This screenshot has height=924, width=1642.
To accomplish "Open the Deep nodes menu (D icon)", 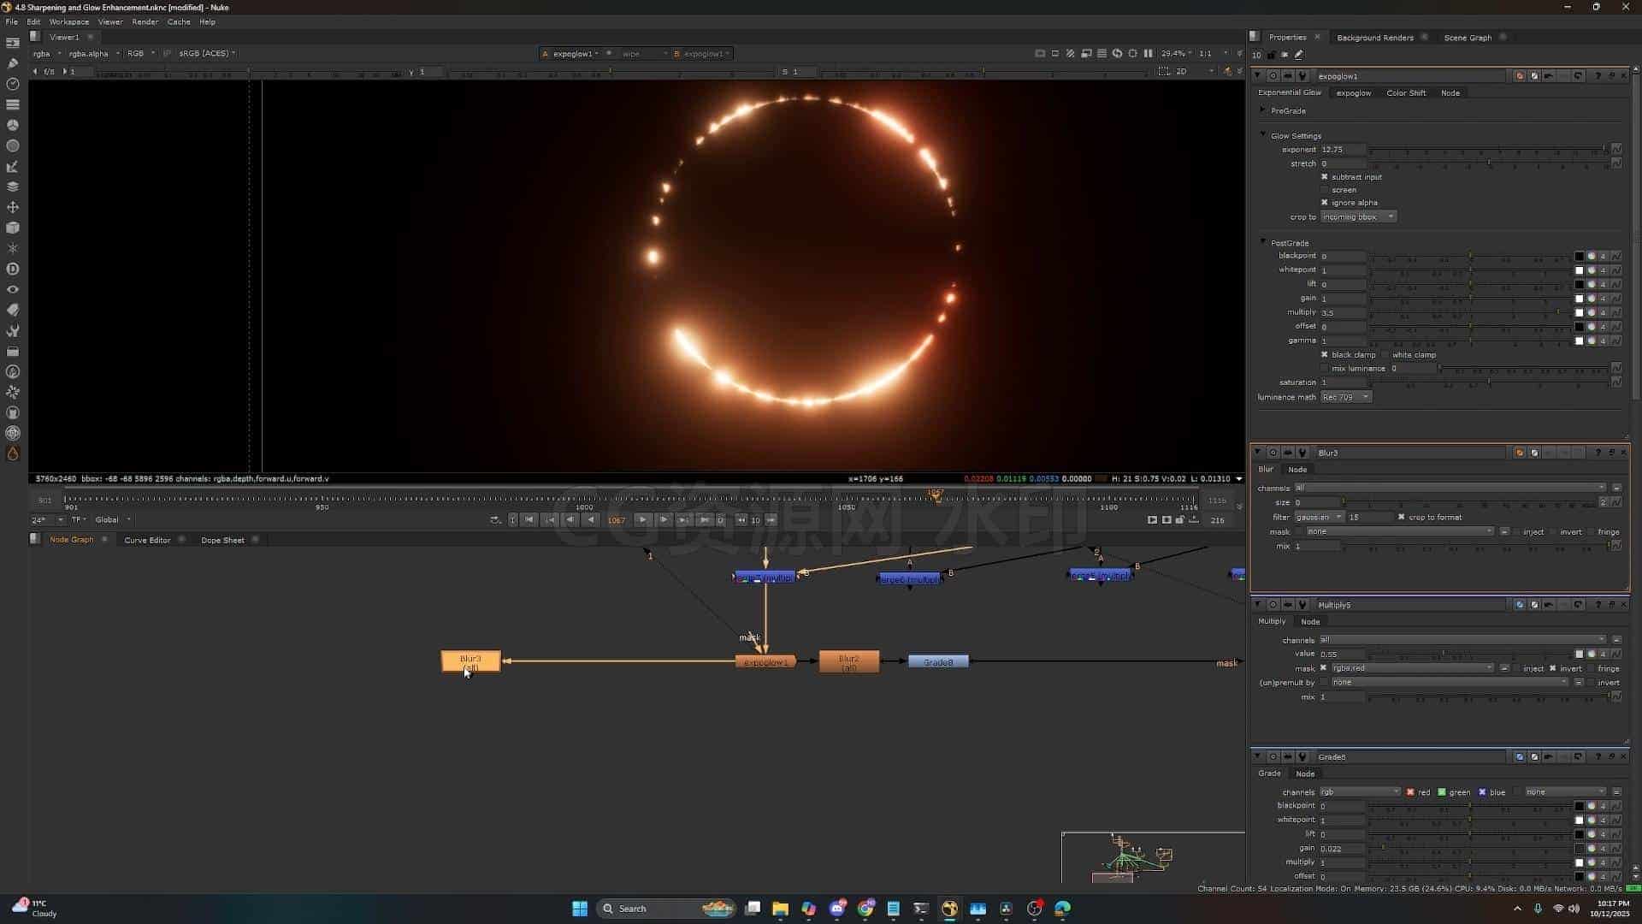I will pyautogui.click(x=13, y=269).
